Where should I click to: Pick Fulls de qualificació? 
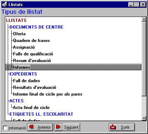coord(33,54)
